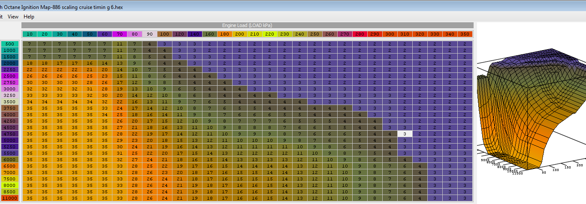Image resolution: width=586 pixels, height=204 pixels.
Task: Click cell value 4 at 500 RPM, 90 kPa
Action: coord(150,44)
